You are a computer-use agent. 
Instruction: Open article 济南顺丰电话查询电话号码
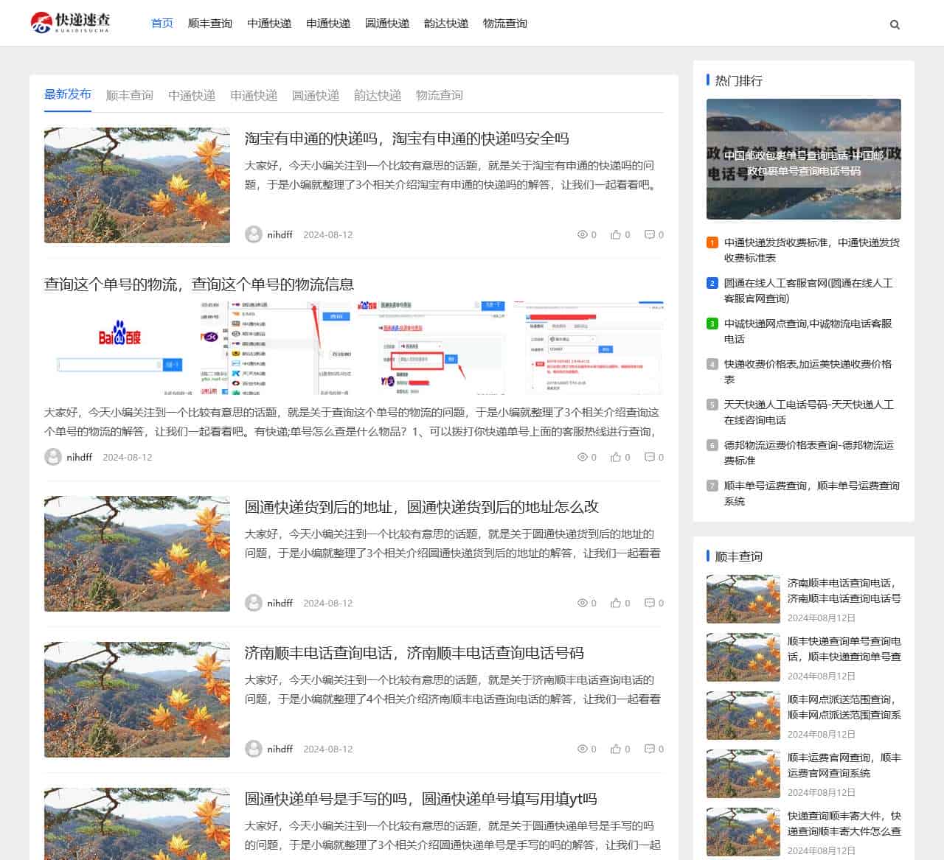point(414,653)
